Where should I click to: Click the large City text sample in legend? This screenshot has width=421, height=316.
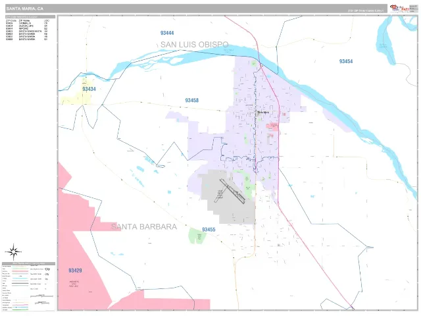(x=47, y=269)
